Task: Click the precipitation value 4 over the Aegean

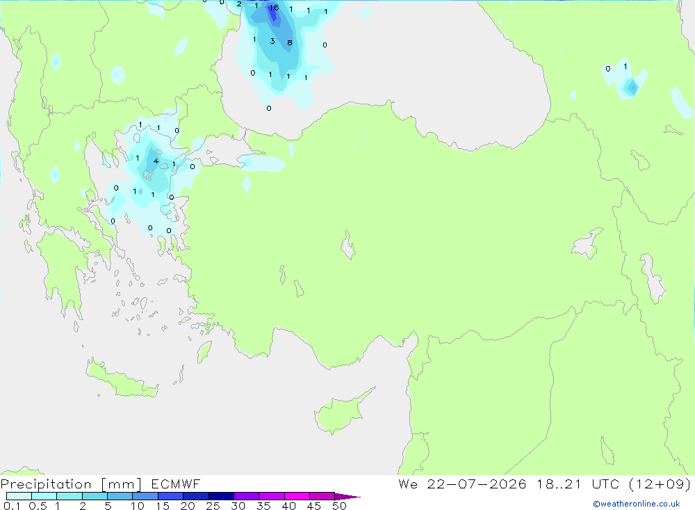Action: [x=156, y=161]
